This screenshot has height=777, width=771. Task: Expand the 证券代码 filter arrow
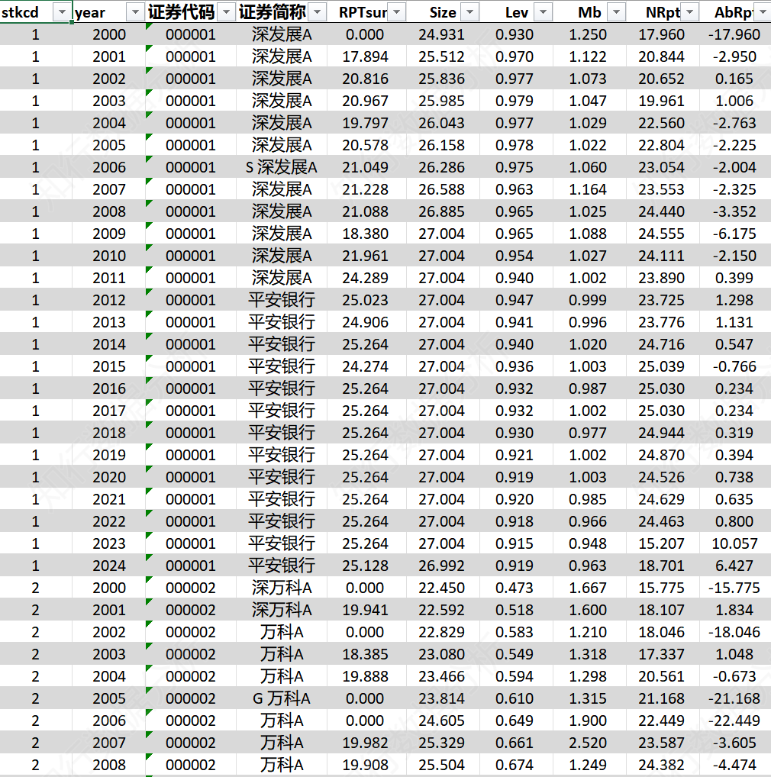point(226,12)
